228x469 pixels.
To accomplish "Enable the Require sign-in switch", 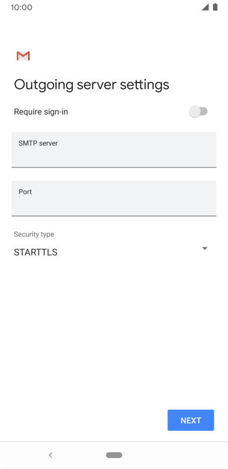I will click(x=199, y=111).
